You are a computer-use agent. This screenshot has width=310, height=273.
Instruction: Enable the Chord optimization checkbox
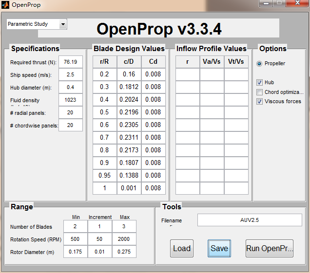pyautogui.click(x=259, y=92)
